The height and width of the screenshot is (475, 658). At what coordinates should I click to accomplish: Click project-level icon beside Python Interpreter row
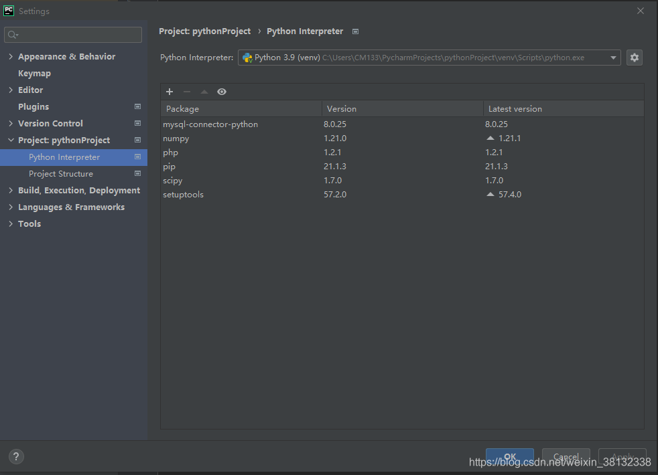pos(137,157)
